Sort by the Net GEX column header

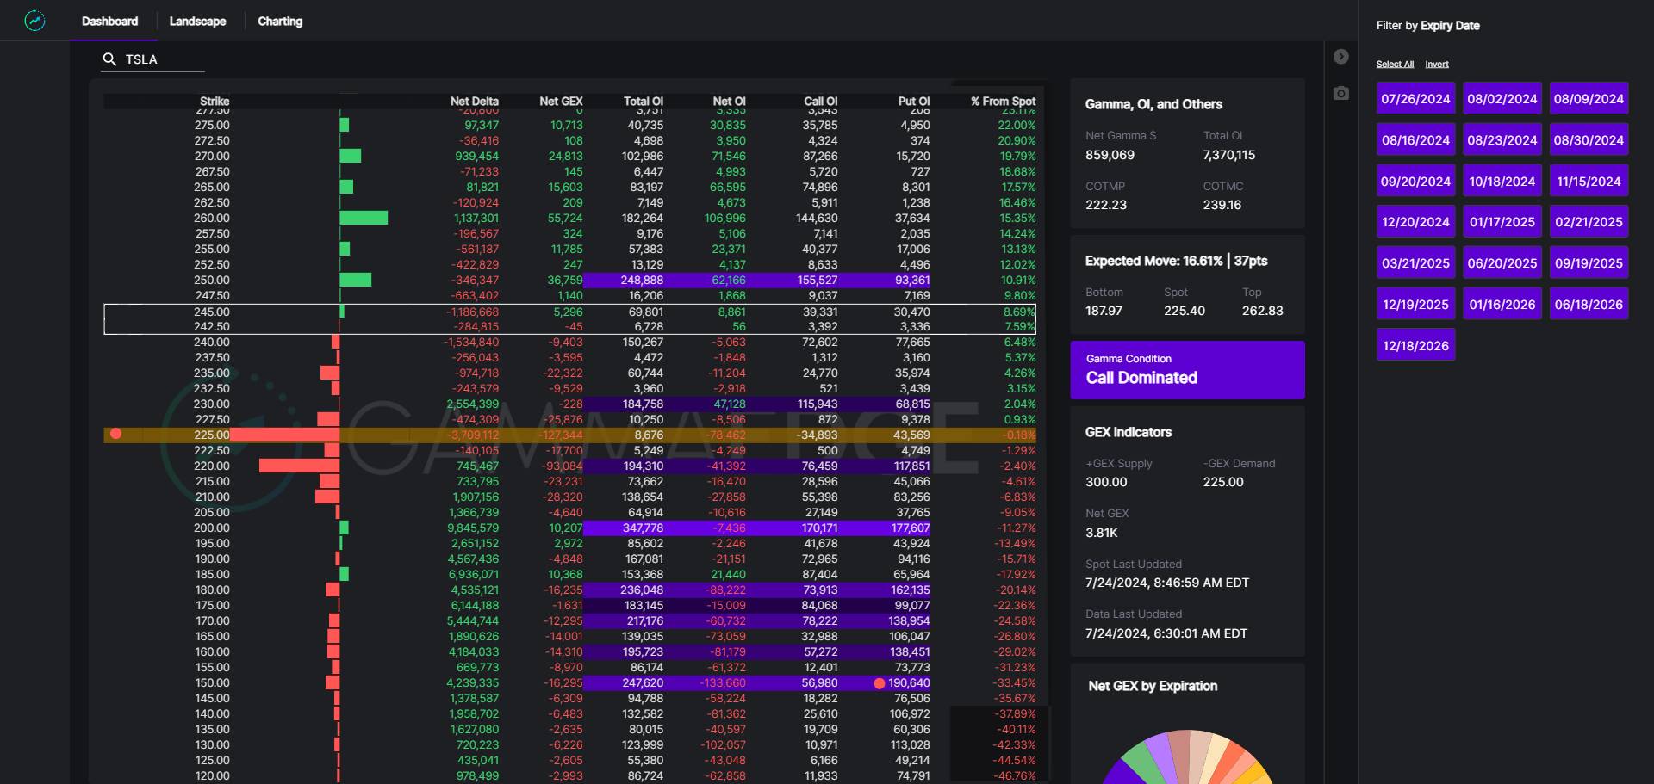pos(560,102)
